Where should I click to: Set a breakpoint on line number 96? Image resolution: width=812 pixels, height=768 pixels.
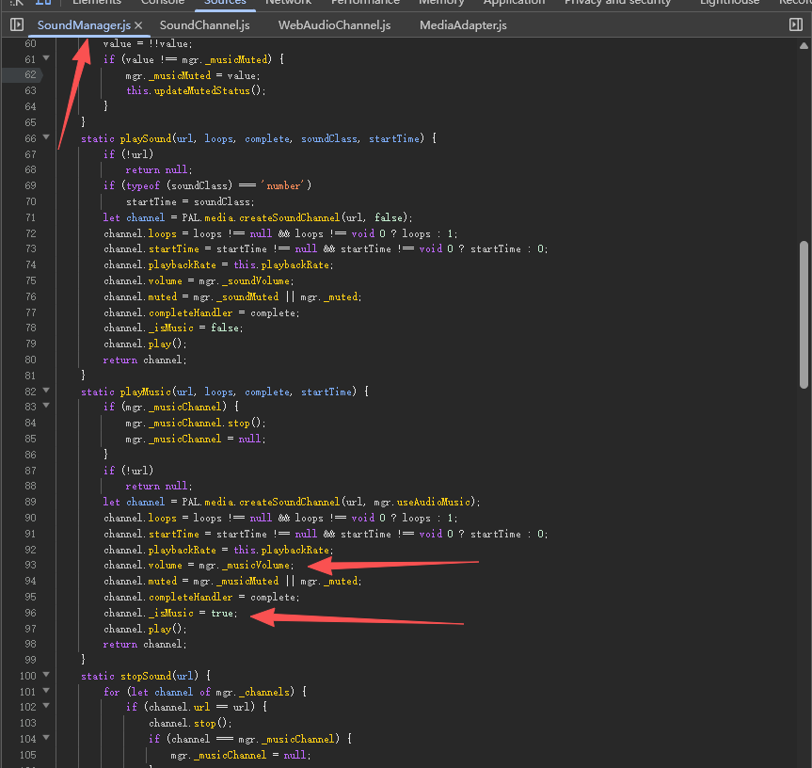coord(29,613)
